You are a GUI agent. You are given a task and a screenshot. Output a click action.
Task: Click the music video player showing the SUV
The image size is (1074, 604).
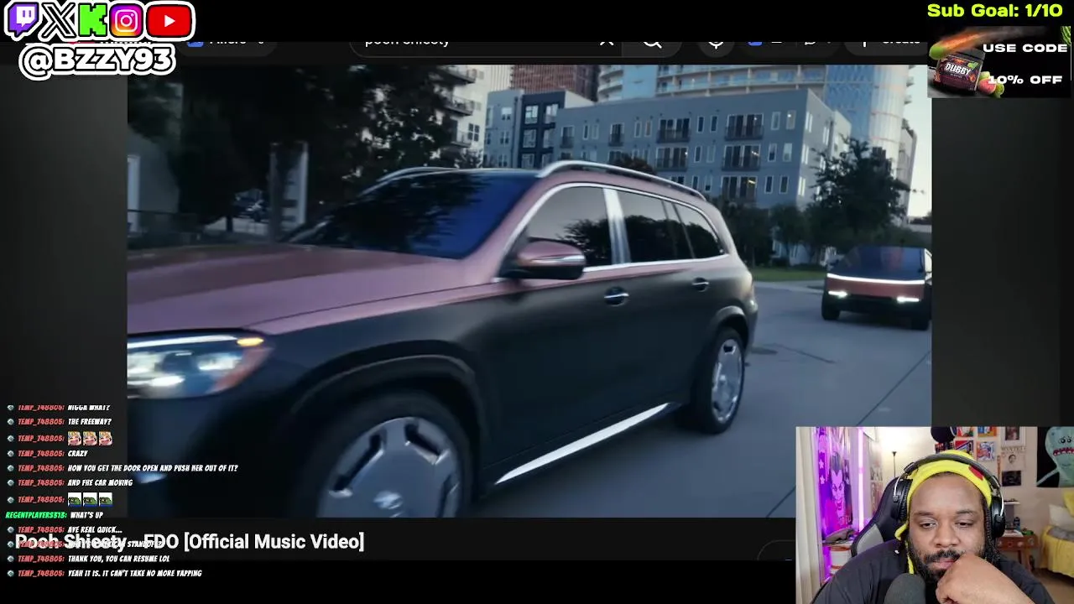[x=529, y=289]
